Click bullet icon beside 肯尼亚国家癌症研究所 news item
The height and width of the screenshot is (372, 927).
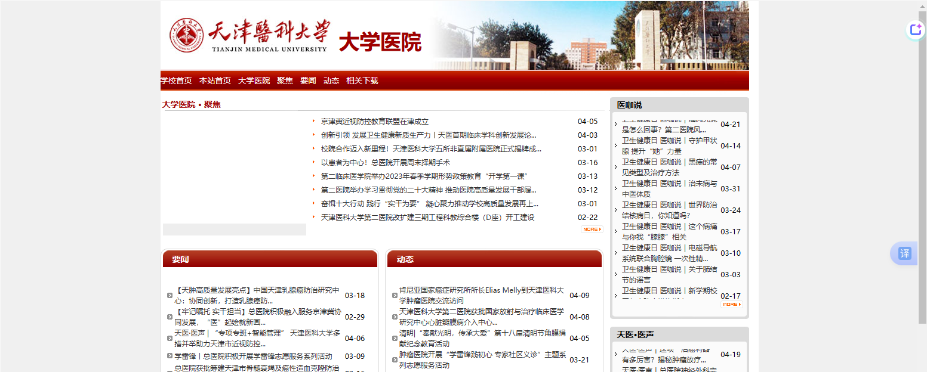[x=395, y=296]
